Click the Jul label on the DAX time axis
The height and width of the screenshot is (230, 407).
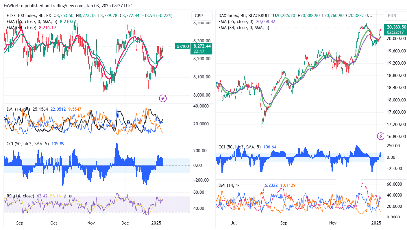234,223
